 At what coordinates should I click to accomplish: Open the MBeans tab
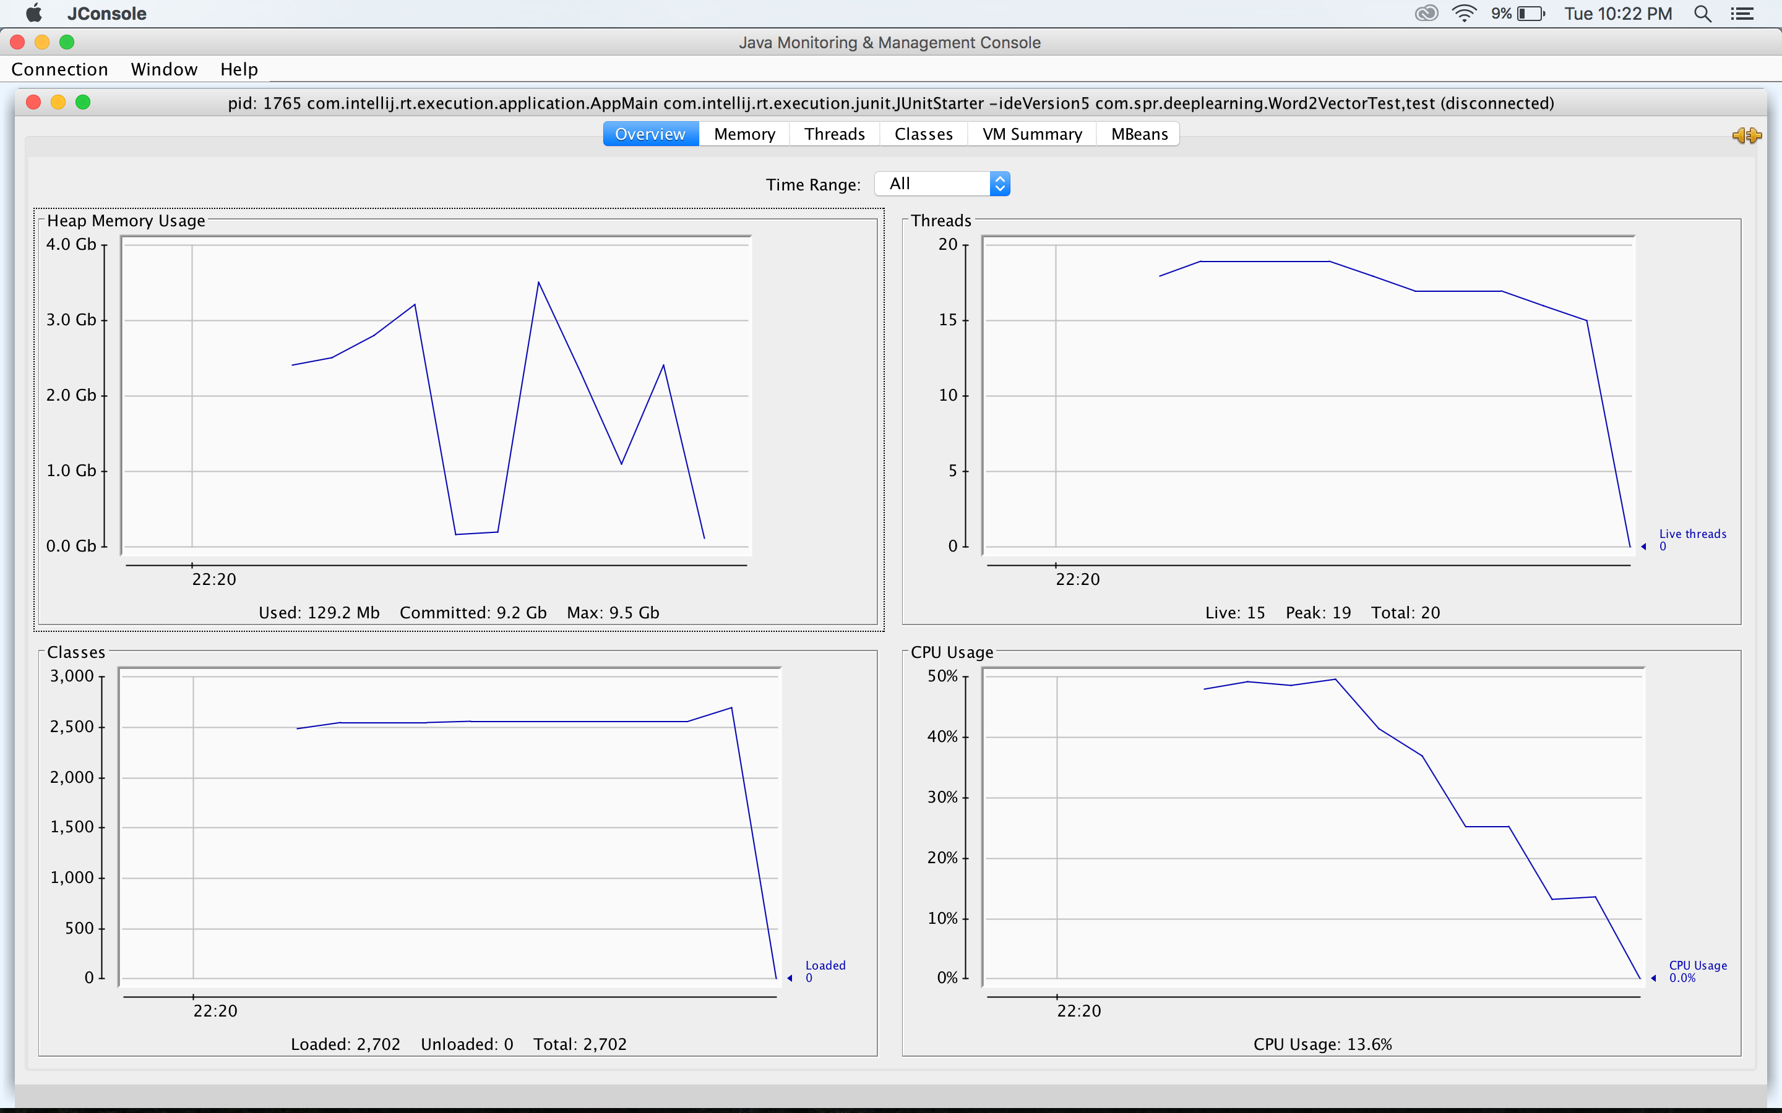coord(1139,134)
